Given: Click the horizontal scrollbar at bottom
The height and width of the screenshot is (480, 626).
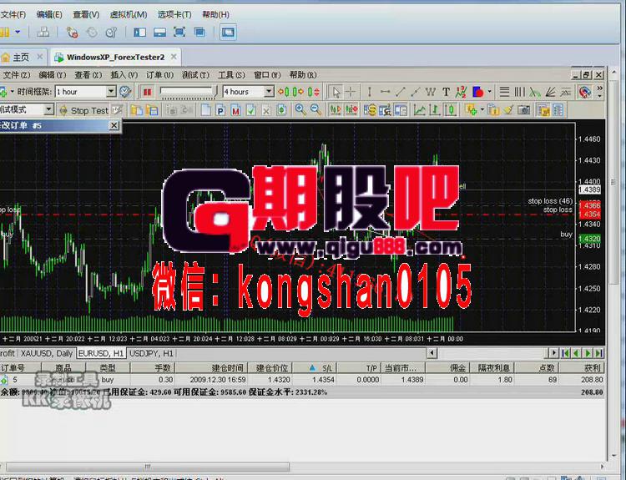Looking at the screenshot, I should (x=148, y=467).
